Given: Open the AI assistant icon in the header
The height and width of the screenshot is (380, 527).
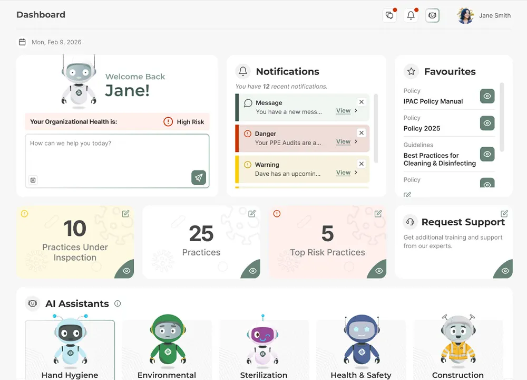Looking at the screenshot, I should click(432, 15).
